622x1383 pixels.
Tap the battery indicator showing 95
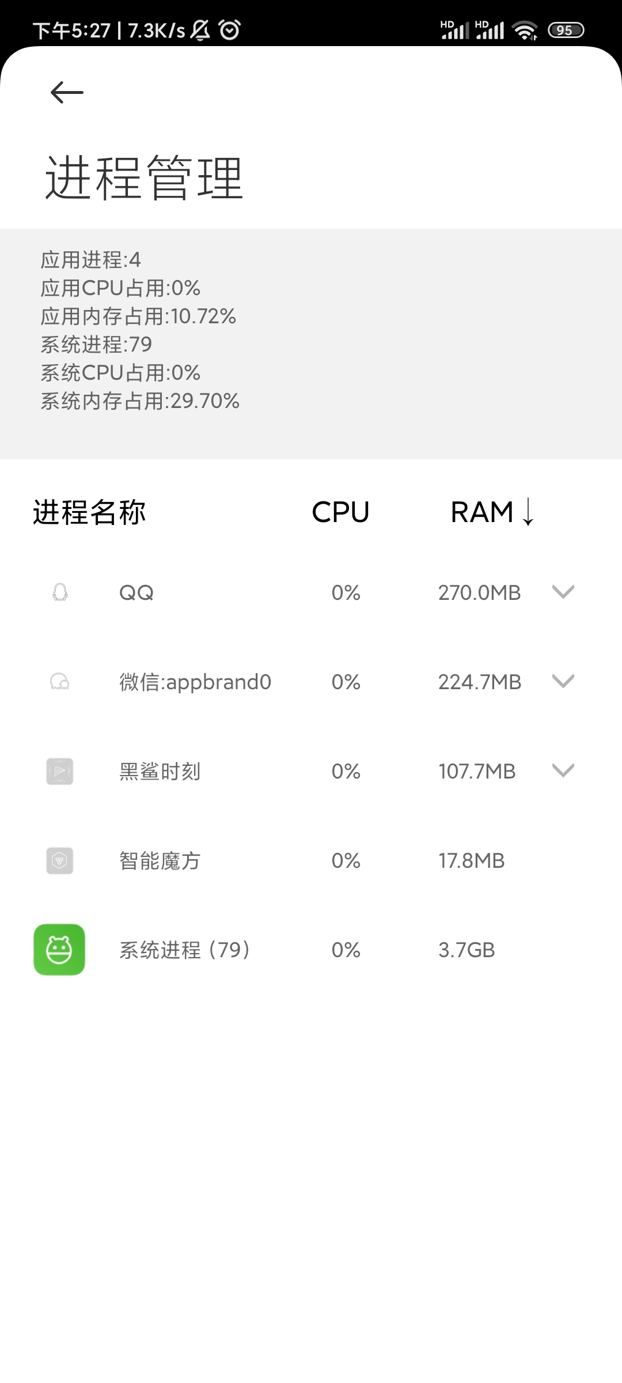tap(566, 30)
